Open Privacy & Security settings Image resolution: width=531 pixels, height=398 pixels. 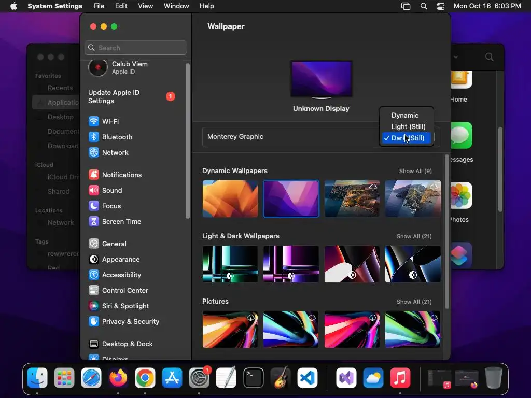coord(123,321)
